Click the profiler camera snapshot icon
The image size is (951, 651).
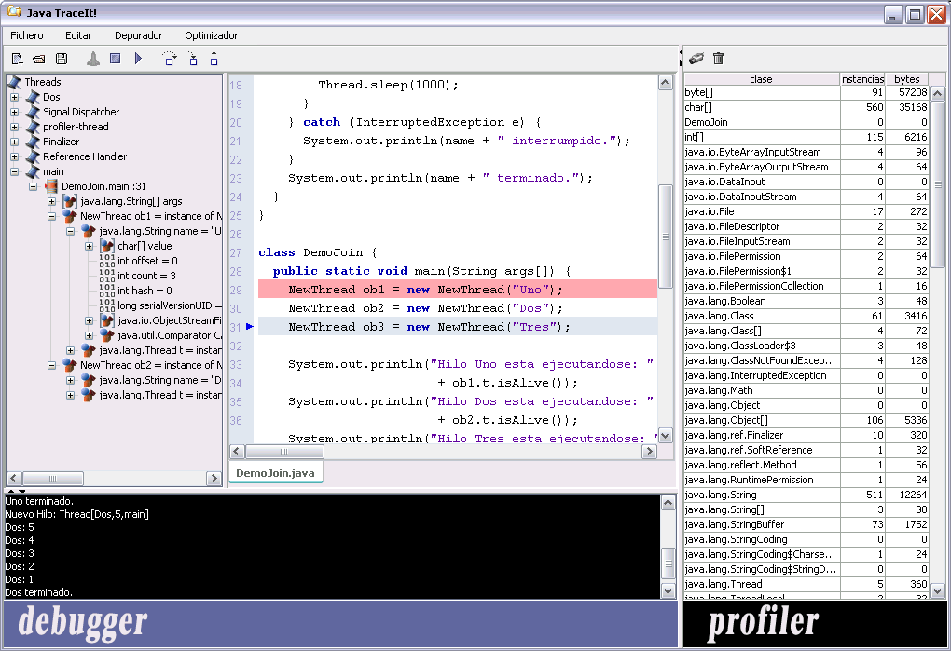click(x=696, y=59)
